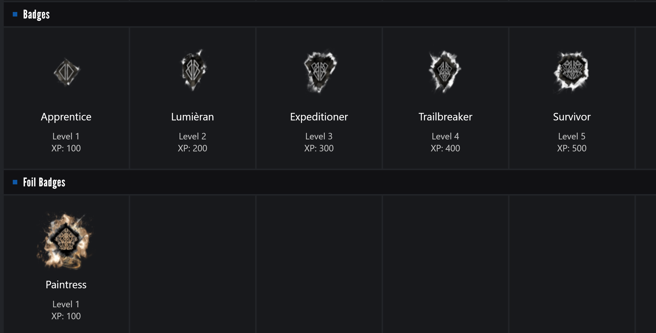
Task: Click the Trailbreaker badge title
Action: [445, 117]
